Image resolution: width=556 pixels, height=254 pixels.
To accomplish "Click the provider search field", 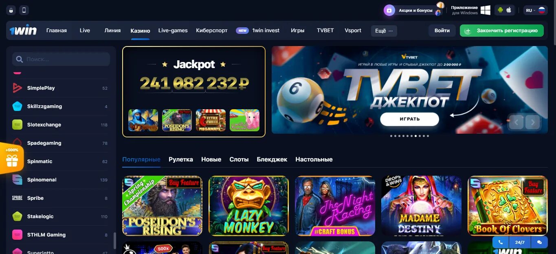I will [61, 59].
